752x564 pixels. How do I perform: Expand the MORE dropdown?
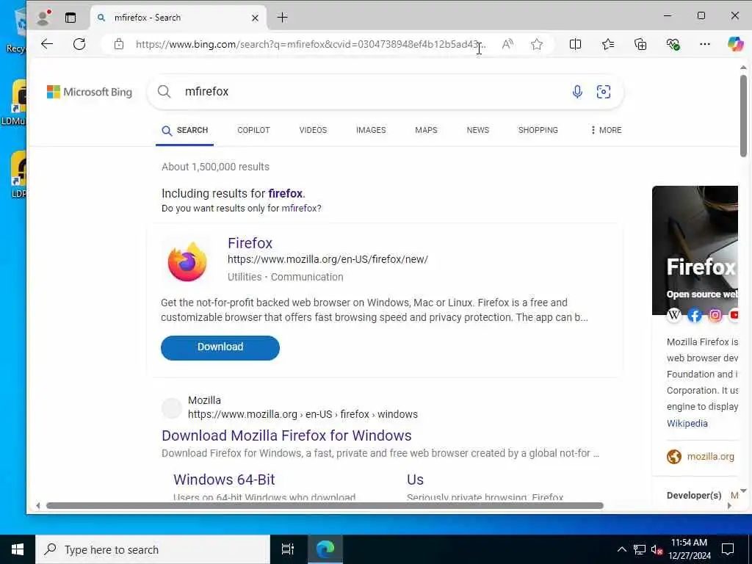[x=606, y=130]
